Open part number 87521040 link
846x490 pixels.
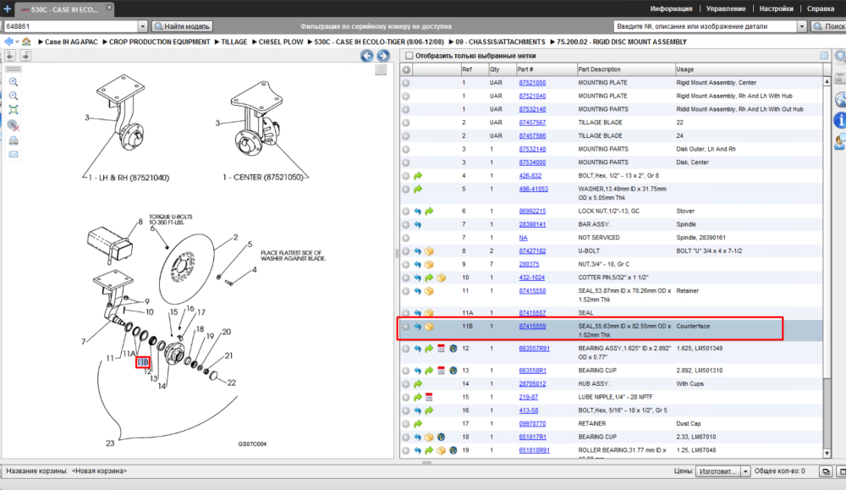[x=532, y=96]
